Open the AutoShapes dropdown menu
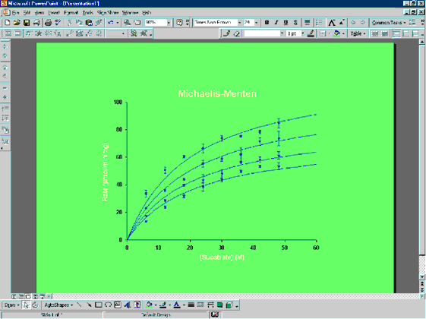This screenshot has height=319, width=426. pos(58,305)
